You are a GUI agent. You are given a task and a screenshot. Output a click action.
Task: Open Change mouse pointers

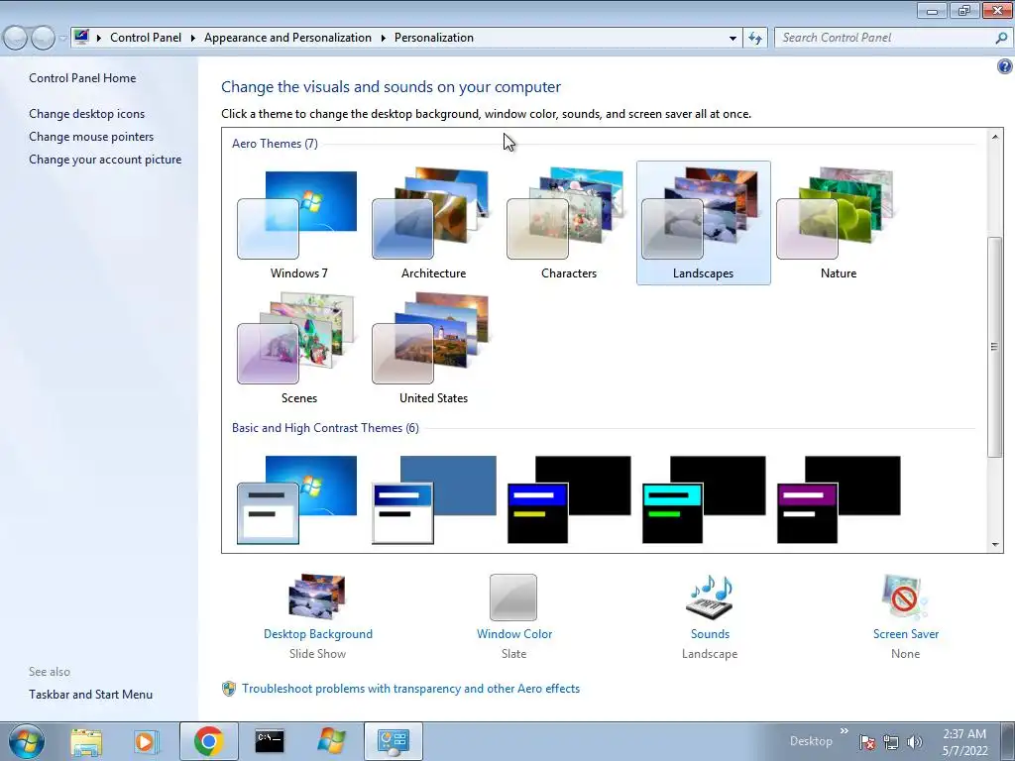pos(91,137)
